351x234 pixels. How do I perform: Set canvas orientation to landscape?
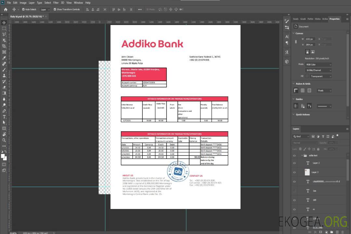(313, 52)
